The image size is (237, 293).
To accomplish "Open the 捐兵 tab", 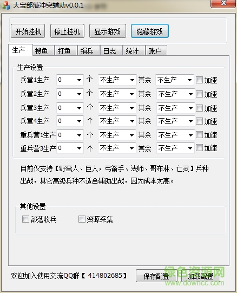I will pyautogui.click(x=89, y=51).
